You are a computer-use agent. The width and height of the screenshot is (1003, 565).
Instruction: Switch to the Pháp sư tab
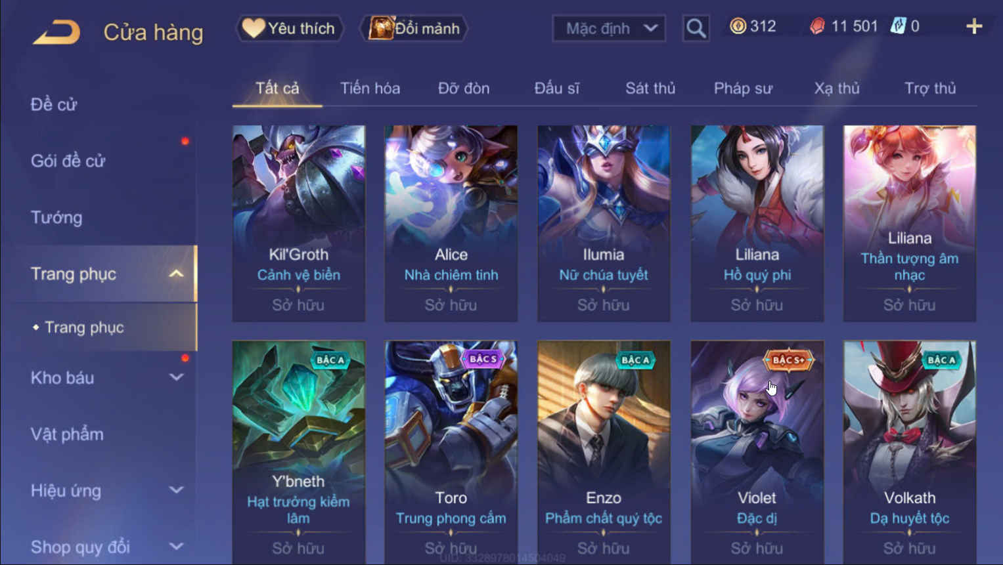pos(743,88)
